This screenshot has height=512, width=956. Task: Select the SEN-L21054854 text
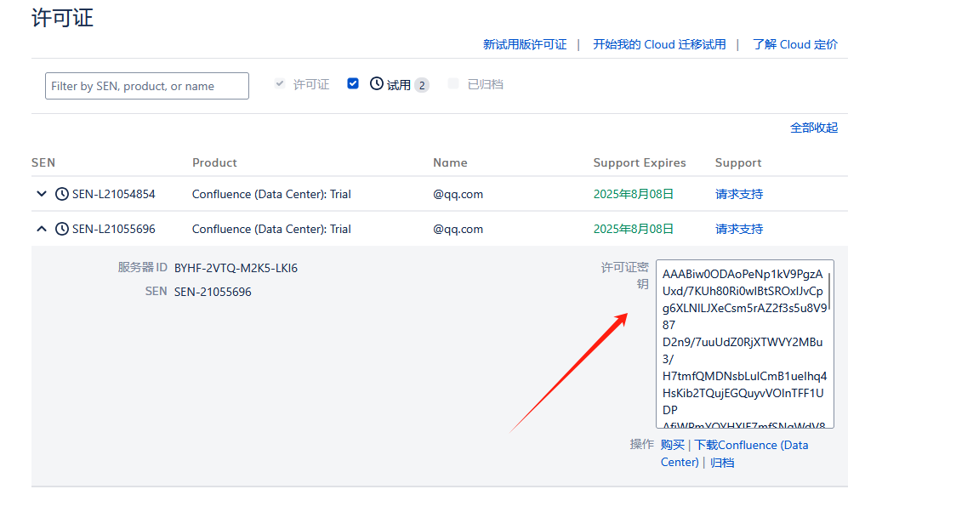pyautogui.click(x=114, y=194)
